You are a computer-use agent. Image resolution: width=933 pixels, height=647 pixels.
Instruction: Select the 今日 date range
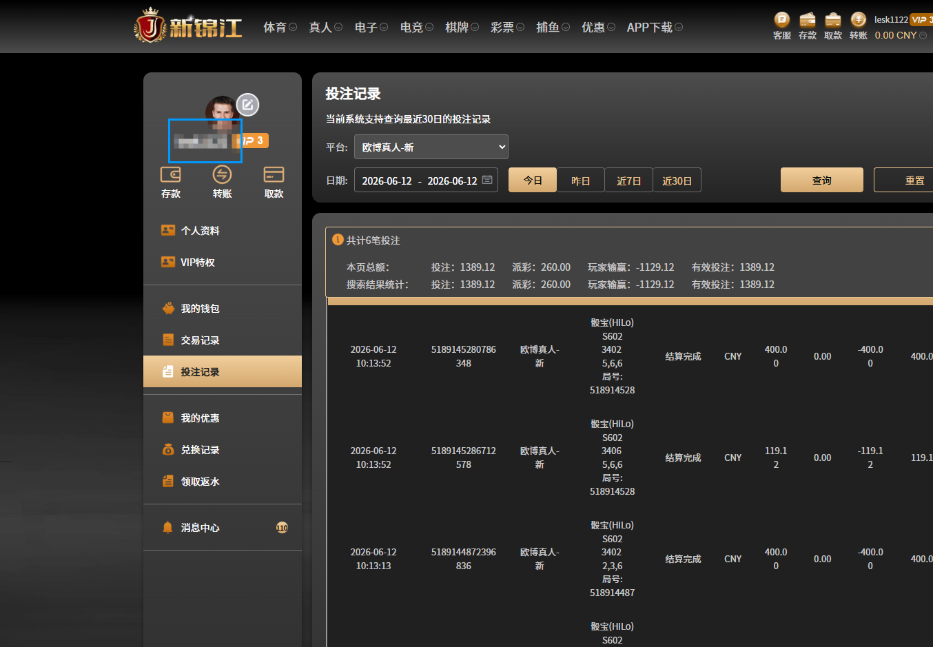[x=533, y=180]
